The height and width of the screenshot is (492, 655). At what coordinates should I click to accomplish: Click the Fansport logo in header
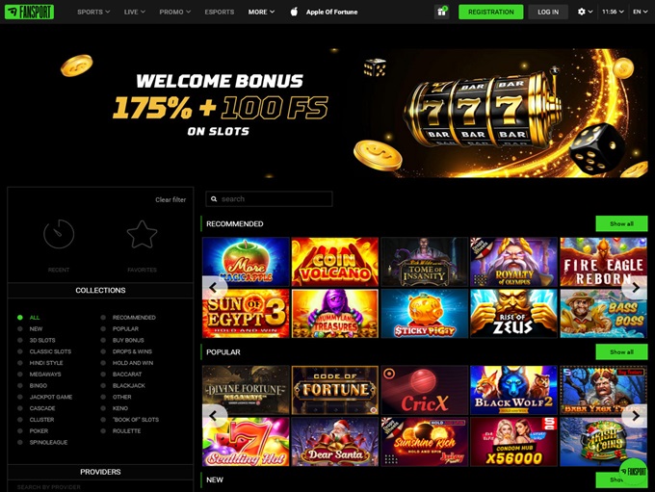point(29,12)
